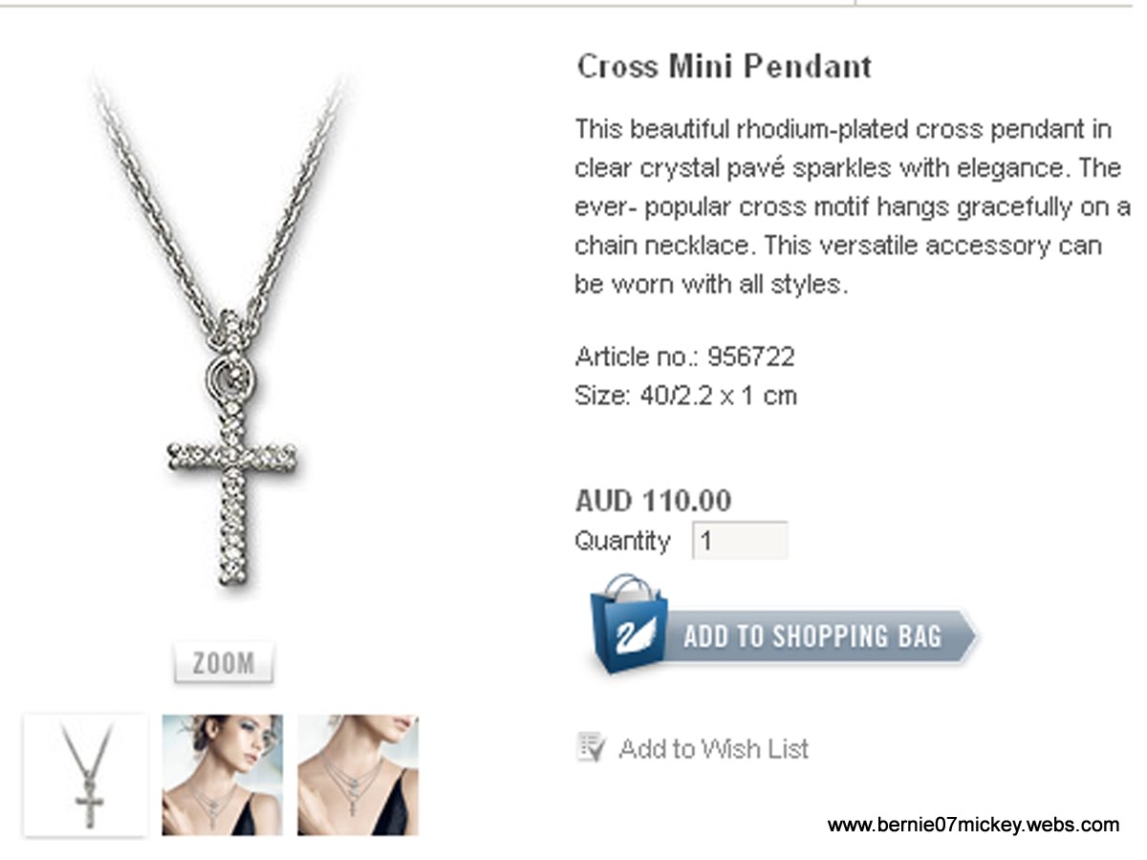
Task: Open the Add to Wish List link
Action: click(713, 748)
